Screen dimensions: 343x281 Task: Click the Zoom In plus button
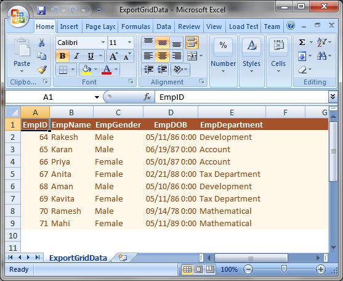pyautogui.click(x=321, y=269)
